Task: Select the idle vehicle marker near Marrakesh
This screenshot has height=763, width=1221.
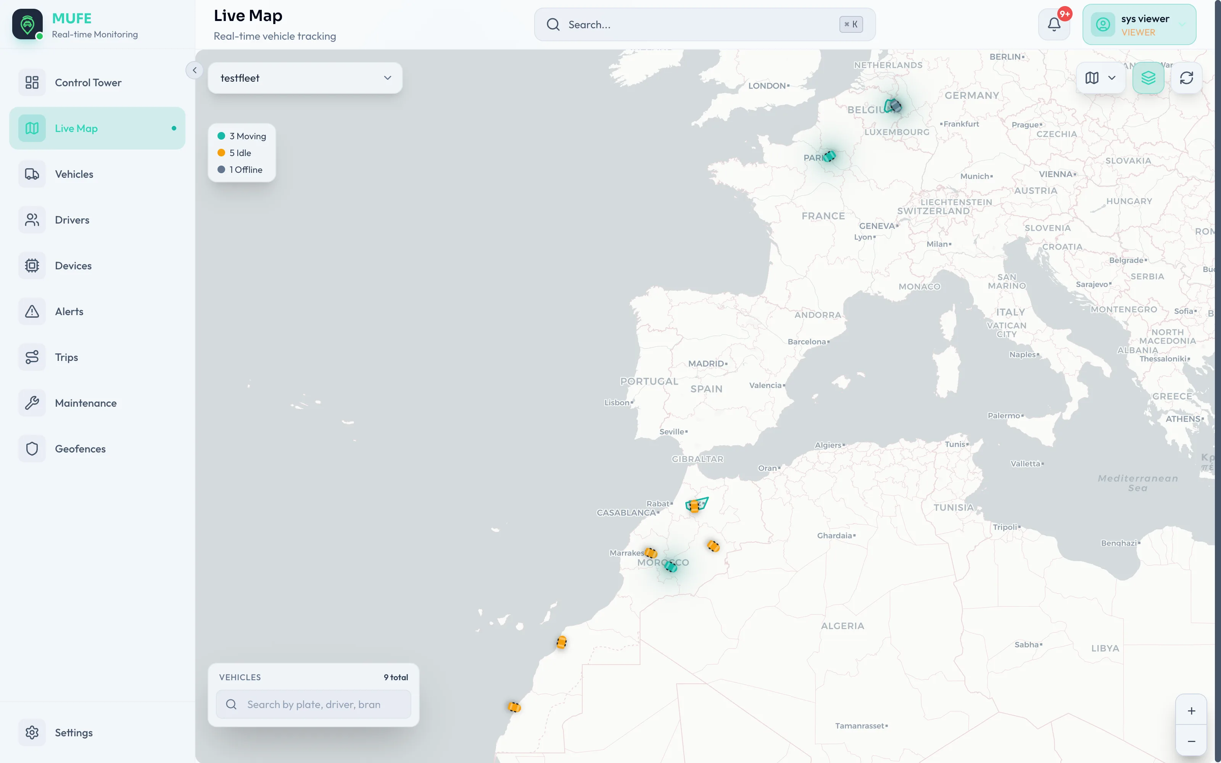Action: (651, 553)
